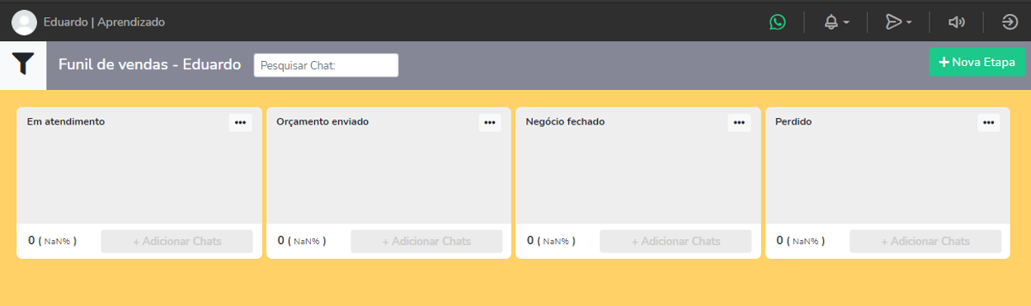Image resolution: width=1031 pixels, height=306 pixels.
Task: Toggle the sound speaker icon
Action: click(x=957, y=22)
